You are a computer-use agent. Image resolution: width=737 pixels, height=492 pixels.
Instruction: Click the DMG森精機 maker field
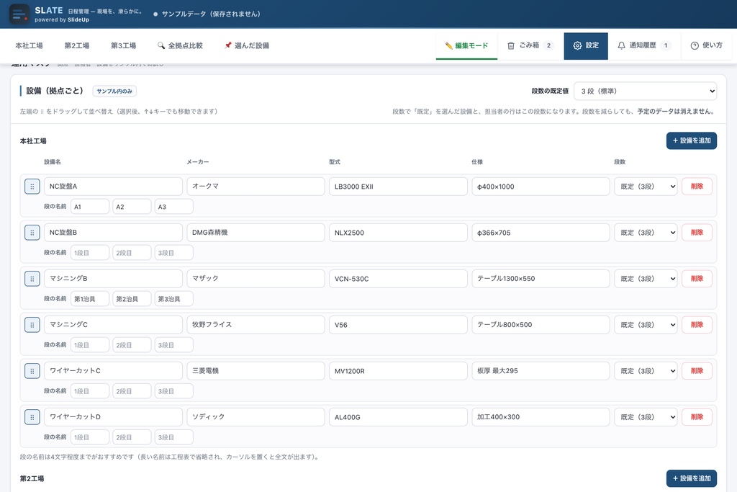tap(256, 233)
